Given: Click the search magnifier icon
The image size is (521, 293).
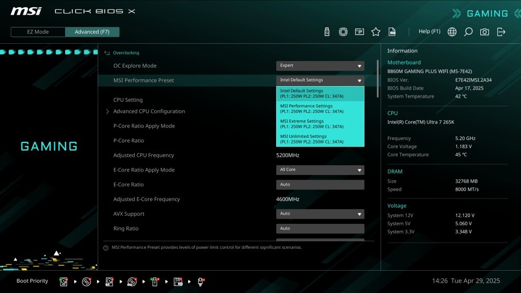Looking at the screenshot, I should 468,32.
